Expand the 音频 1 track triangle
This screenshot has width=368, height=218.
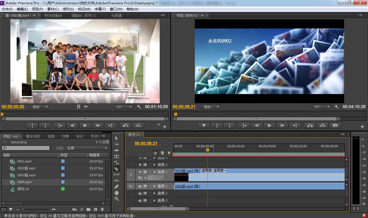coord(155,186)
